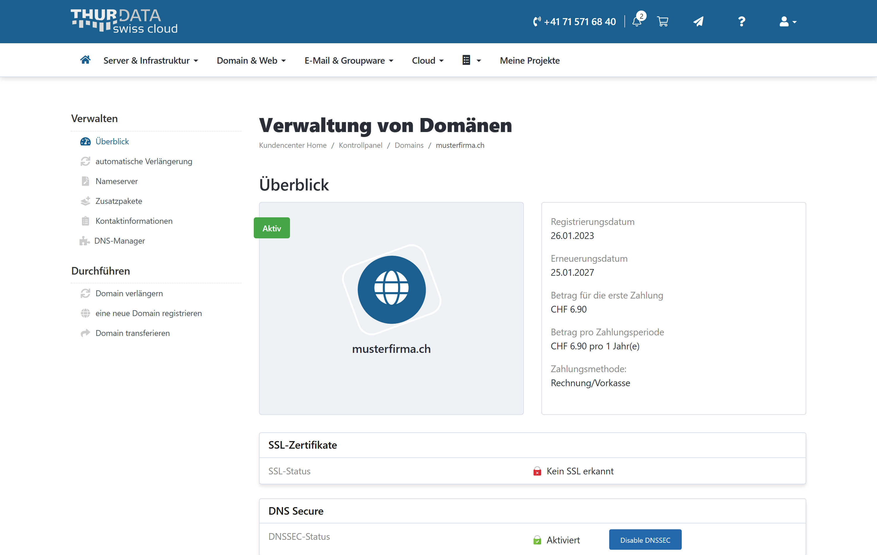
Task: Click the Disable DNSSEC button
Action: pyautogui.click(x=645, y=540)
